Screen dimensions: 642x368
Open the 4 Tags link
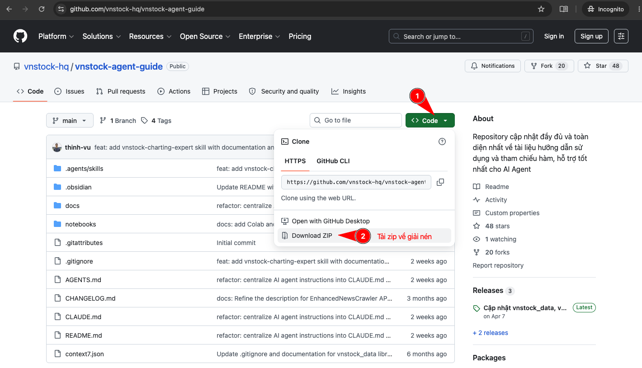pos(156,121)
